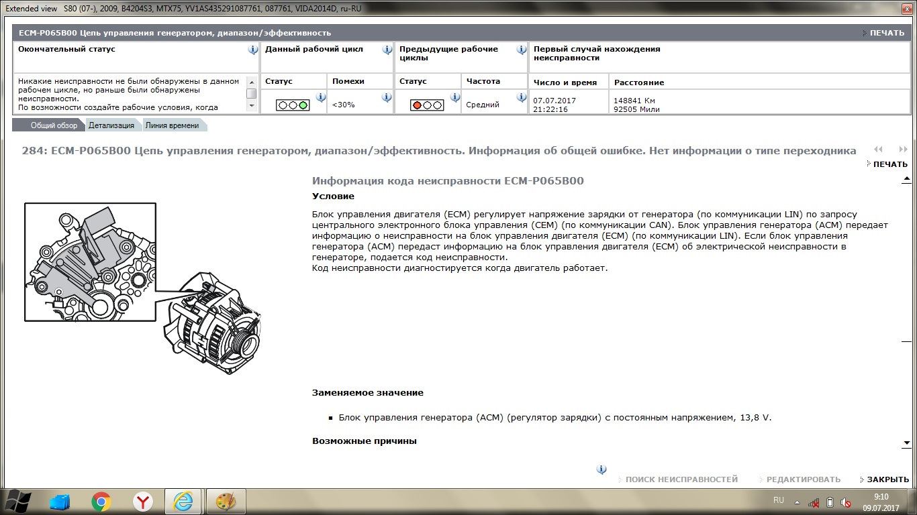Click info icon beside Окончательный статус
Image resolution: width=917 pixels, height=515 pixels.
pos(252,50)
